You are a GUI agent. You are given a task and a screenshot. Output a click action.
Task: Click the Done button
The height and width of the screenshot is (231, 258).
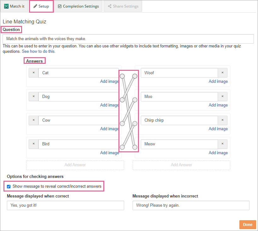248,224
